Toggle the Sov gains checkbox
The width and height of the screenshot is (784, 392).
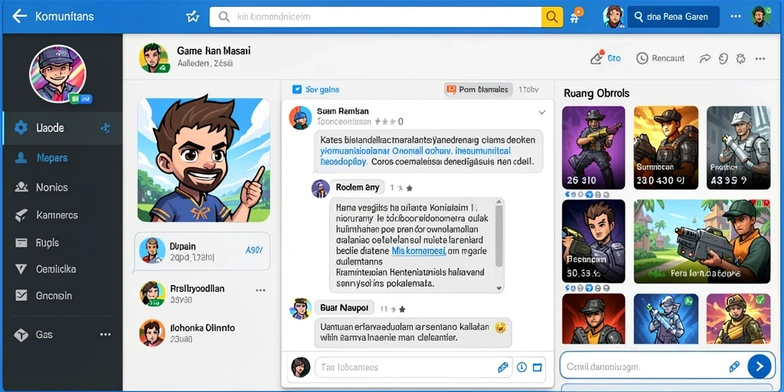(296, 90)
